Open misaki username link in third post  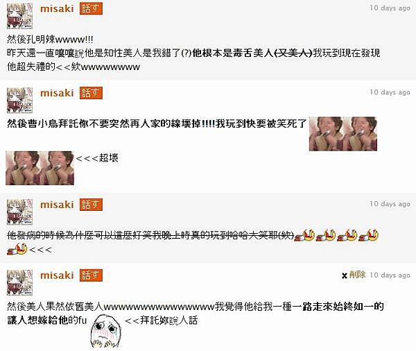57,205
